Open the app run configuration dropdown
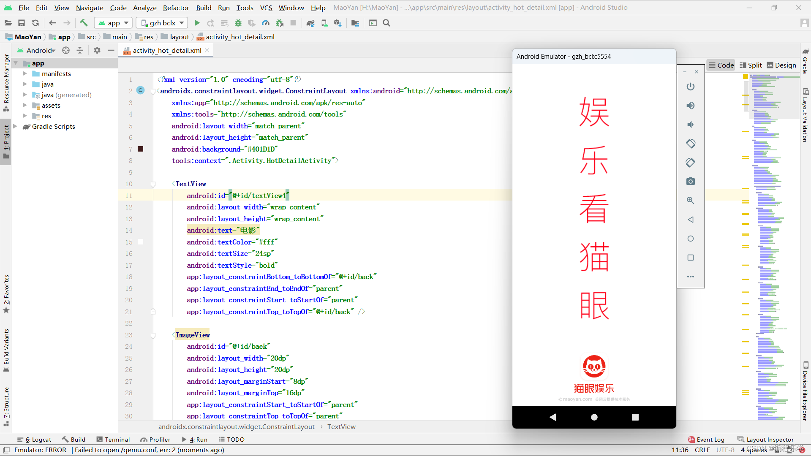The image size is (811, 456). click(x=113, y=23)
